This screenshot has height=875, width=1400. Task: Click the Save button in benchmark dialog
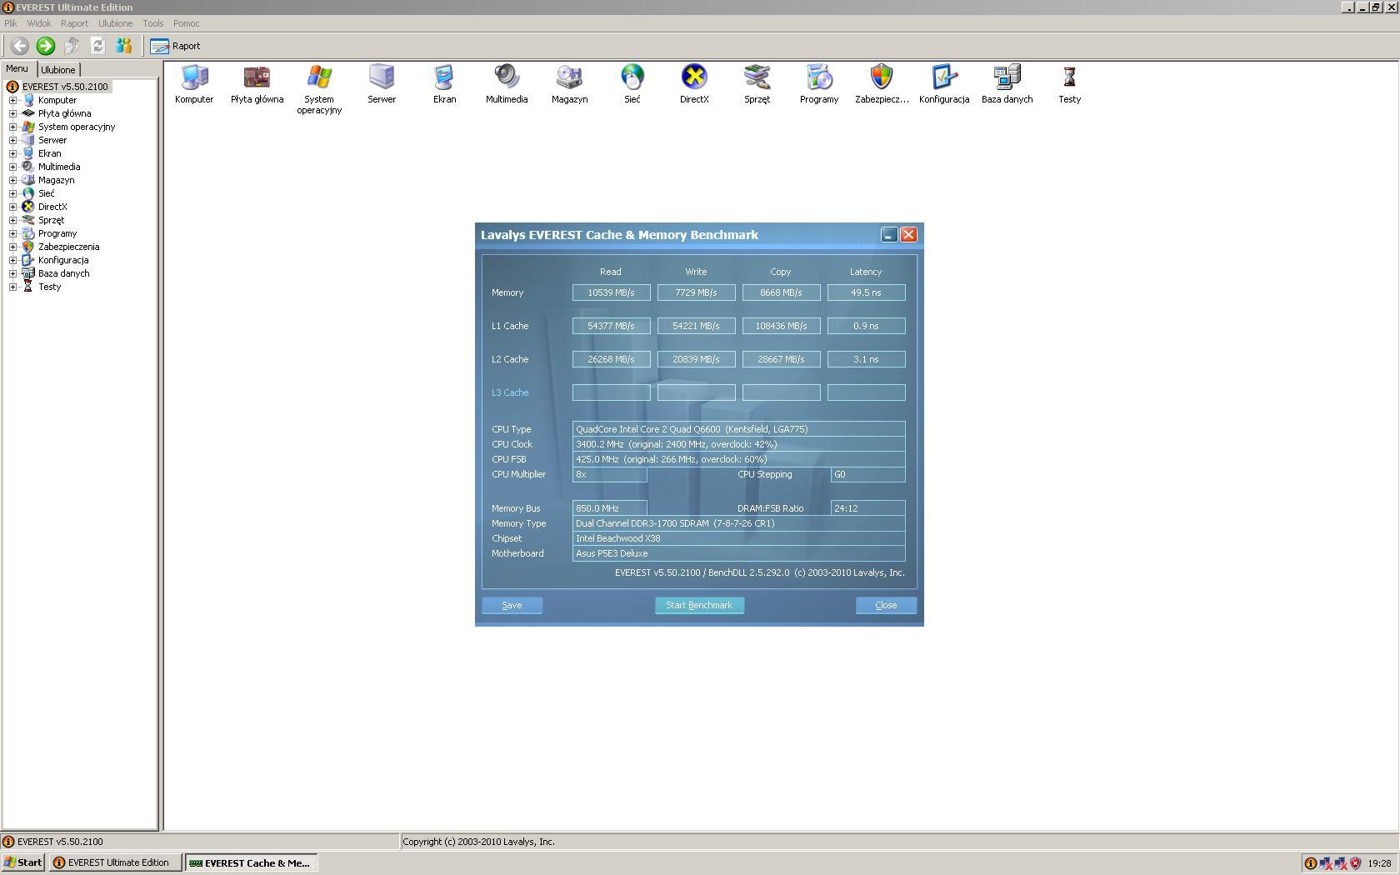point(512,606)
